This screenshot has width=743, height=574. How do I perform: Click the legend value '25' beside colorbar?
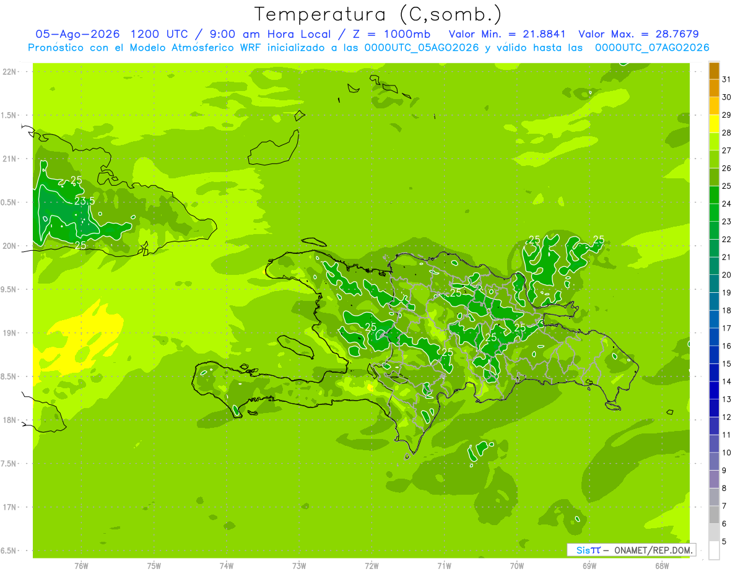tap(726, 186)
